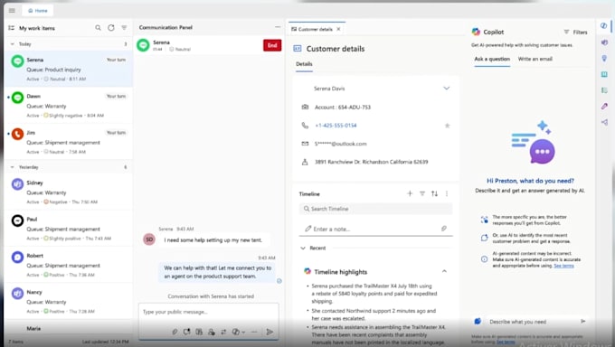The width and height of the screenshot is (615, 347).
Task: Add a new timeline record with plus icon
Action: coord(410,193)
